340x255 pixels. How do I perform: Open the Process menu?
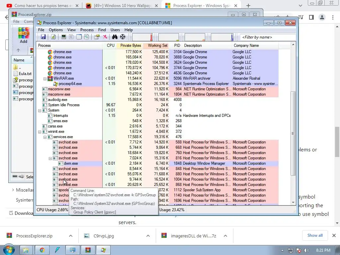[x=87, y=30]
